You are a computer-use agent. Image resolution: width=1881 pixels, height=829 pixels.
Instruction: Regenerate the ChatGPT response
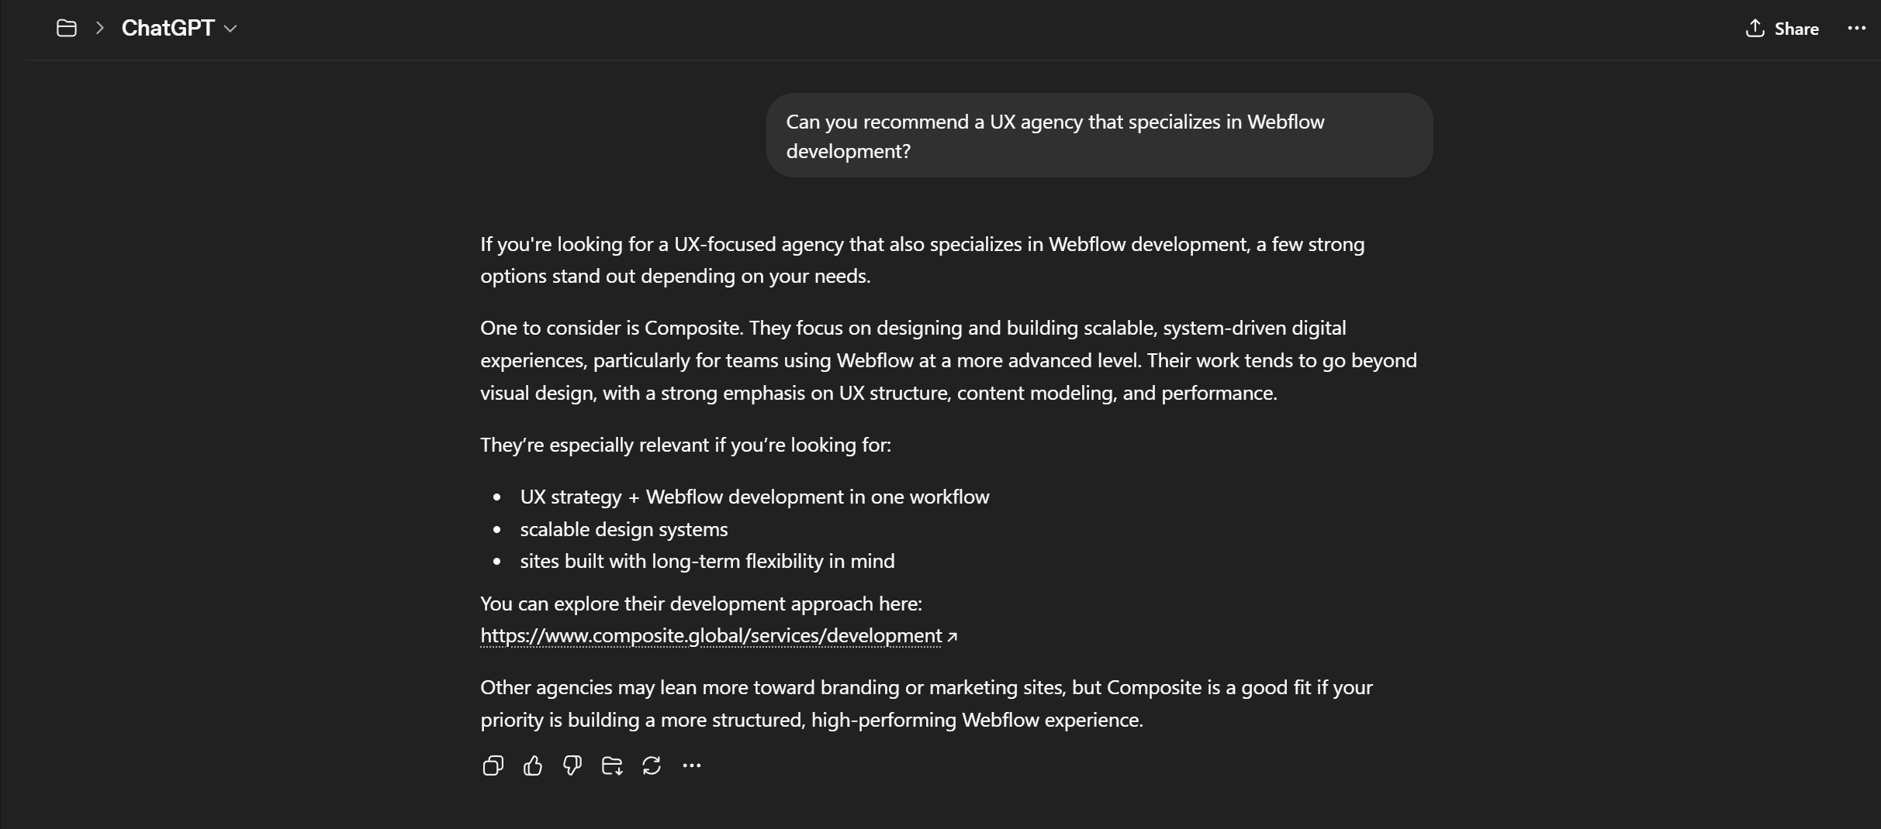pos(652,765)
